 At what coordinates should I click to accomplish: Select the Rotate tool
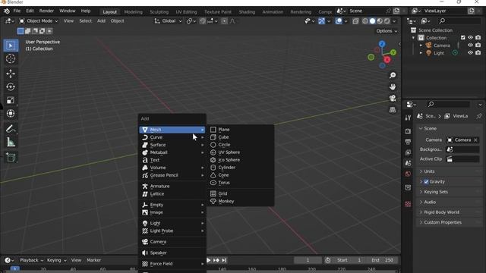coord(11,86)
